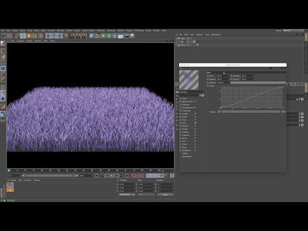Toggle the X axis lock icon
This screenshot has width=308, height=231.
click(x=49, y=36)
